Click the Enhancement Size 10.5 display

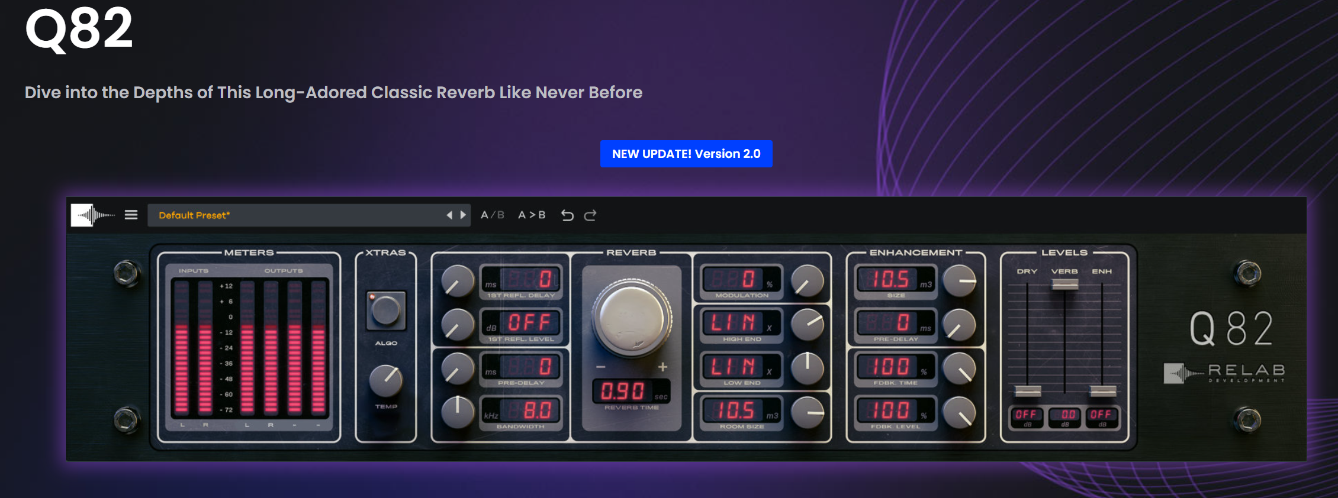tap(896, 279)
